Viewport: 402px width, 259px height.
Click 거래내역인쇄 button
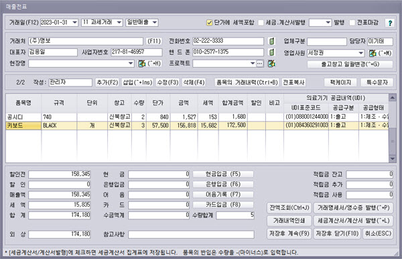point(289,221)
